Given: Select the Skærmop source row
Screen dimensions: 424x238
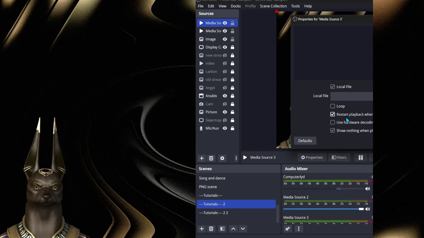Looking at the screenshot, I should pos(217,120).
